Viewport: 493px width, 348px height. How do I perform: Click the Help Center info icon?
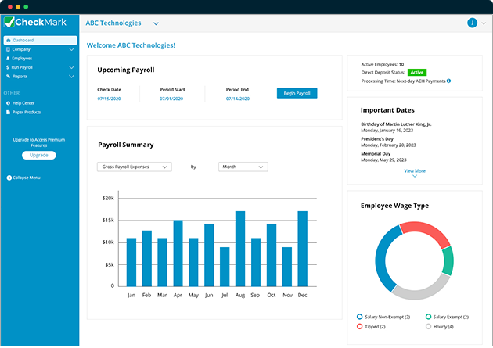[x=8, y=103]
